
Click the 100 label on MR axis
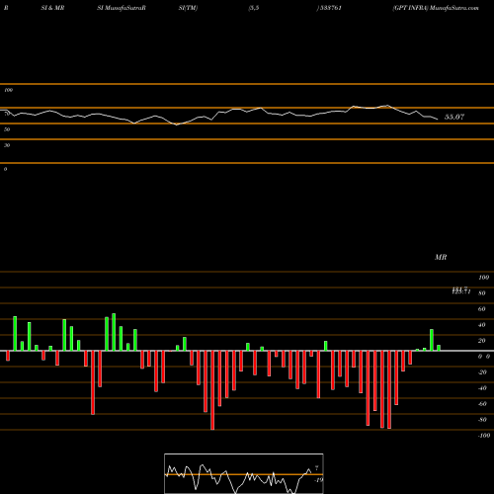tap(483, 278)
